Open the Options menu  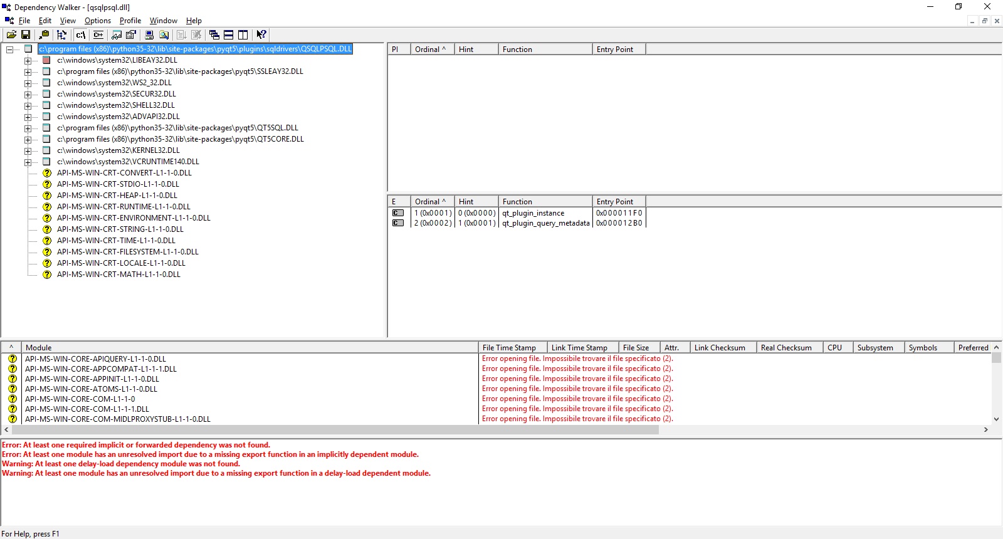pyautogui.click(x=98, y=21)
